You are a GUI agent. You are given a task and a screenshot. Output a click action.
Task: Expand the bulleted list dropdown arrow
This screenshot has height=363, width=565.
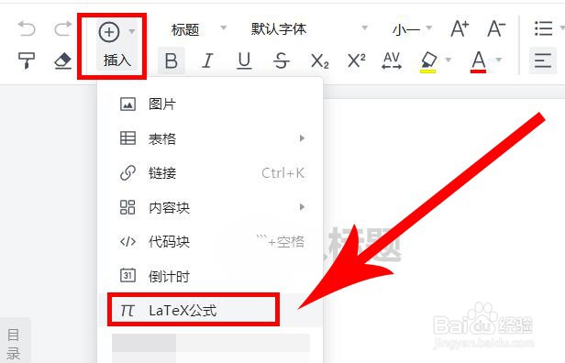(562, 28)
